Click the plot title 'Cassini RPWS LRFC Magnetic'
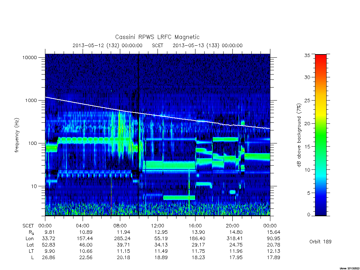The width and height of the screenshot is (360, 270). [x=157, y=37]
